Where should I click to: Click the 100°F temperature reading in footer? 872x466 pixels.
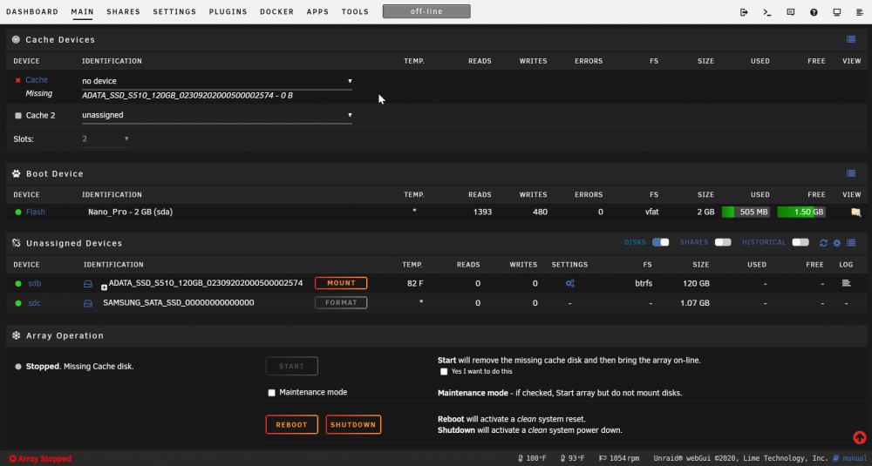534,458
